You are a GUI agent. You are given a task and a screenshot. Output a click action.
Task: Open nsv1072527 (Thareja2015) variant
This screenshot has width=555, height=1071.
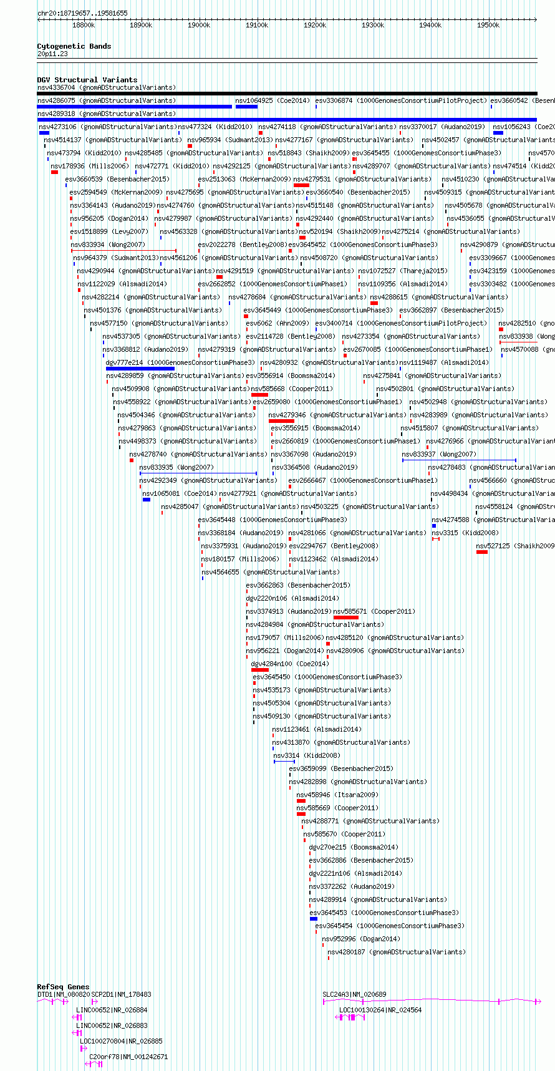click(403, 271)
